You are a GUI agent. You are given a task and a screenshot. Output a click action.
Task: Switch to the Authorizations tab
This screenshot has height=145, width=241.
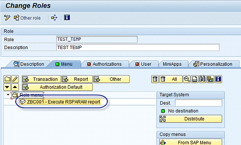[x=104, y=64]
